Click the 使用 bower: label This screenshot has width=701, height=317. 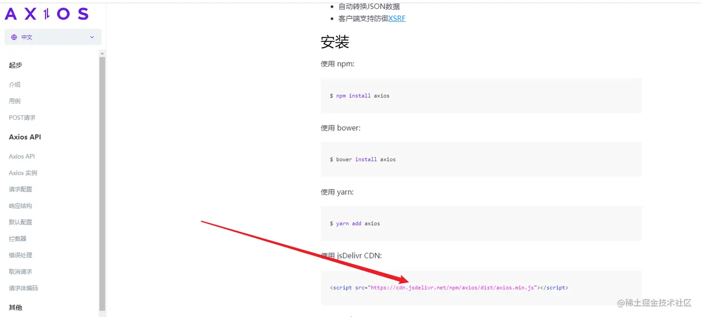point(341,128)
